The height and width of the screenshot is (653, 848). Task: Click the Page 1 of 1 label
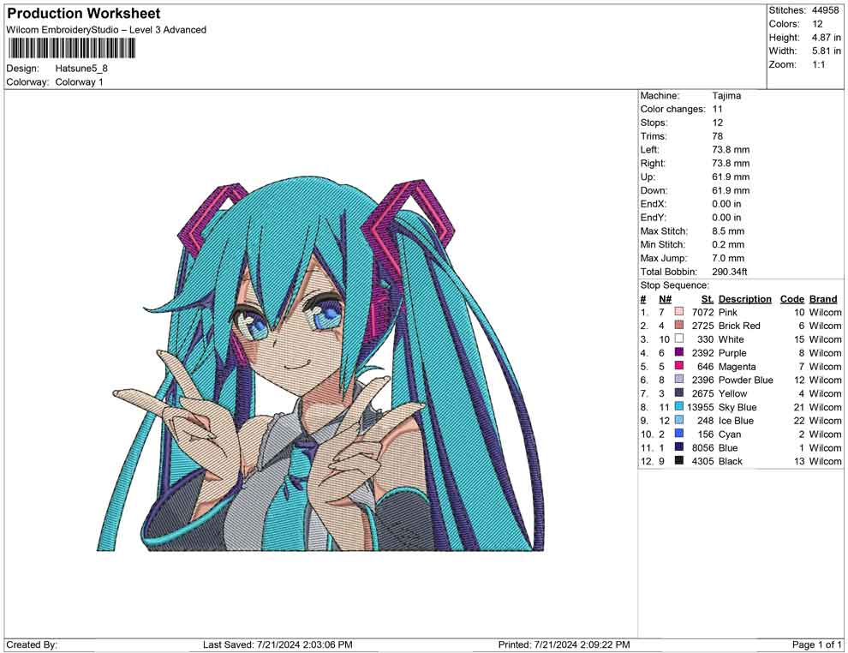pos(816,644)
